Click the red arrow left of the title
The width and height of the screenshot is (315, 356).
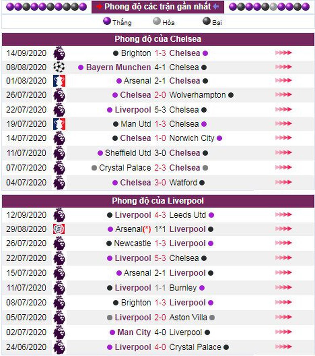pyautogui.click(x=99, y=6)
